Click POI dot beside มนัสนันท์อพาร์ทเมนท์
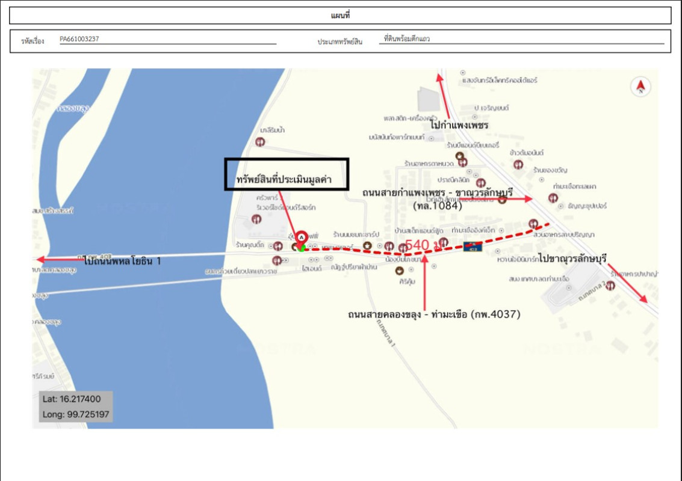Image resolution: width=682 pixels, height=481 pixels. [x=432, y=138]
